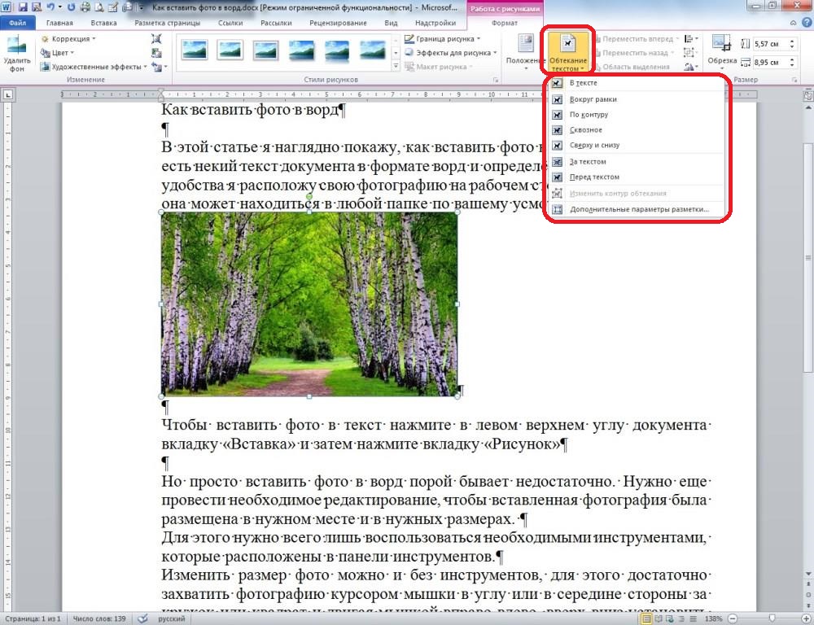Choose Вокруг рамки wrapping option

637,99
